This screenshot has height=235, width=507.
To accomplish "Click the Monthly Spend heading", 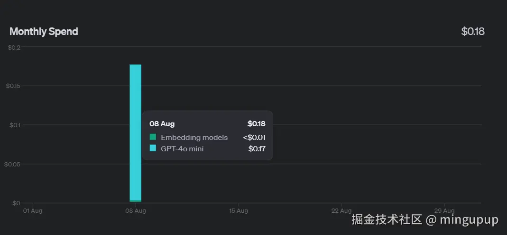I will [x=44, y=32].
